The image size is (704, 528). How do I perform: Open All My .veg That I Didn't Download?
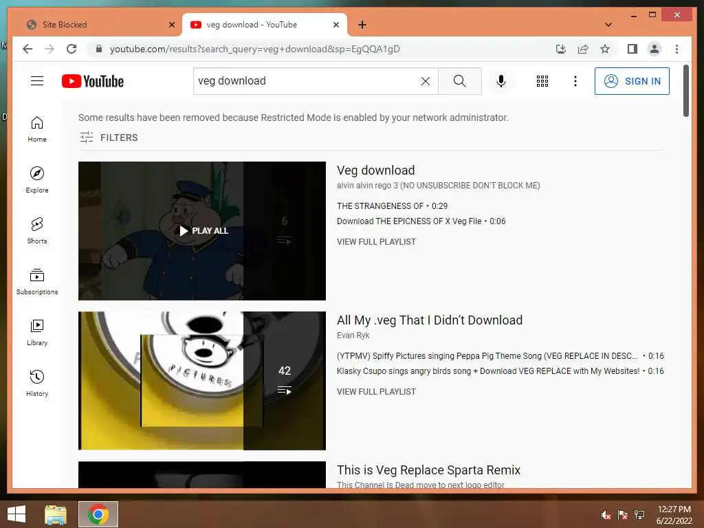430,320
